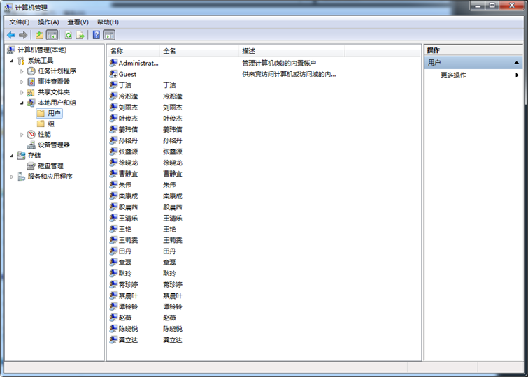The height and width of the screenshot is (377, 528).
Task: Click 栾康成 in the 全名 column
Action: point(173,195)
